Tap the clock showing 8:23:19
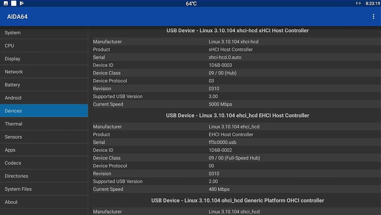 372,3
